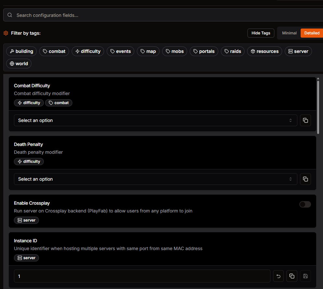Toggle the combat tag filter
Image resolution: width=323 pixels, height=289 pixels.
pos(54,51)
